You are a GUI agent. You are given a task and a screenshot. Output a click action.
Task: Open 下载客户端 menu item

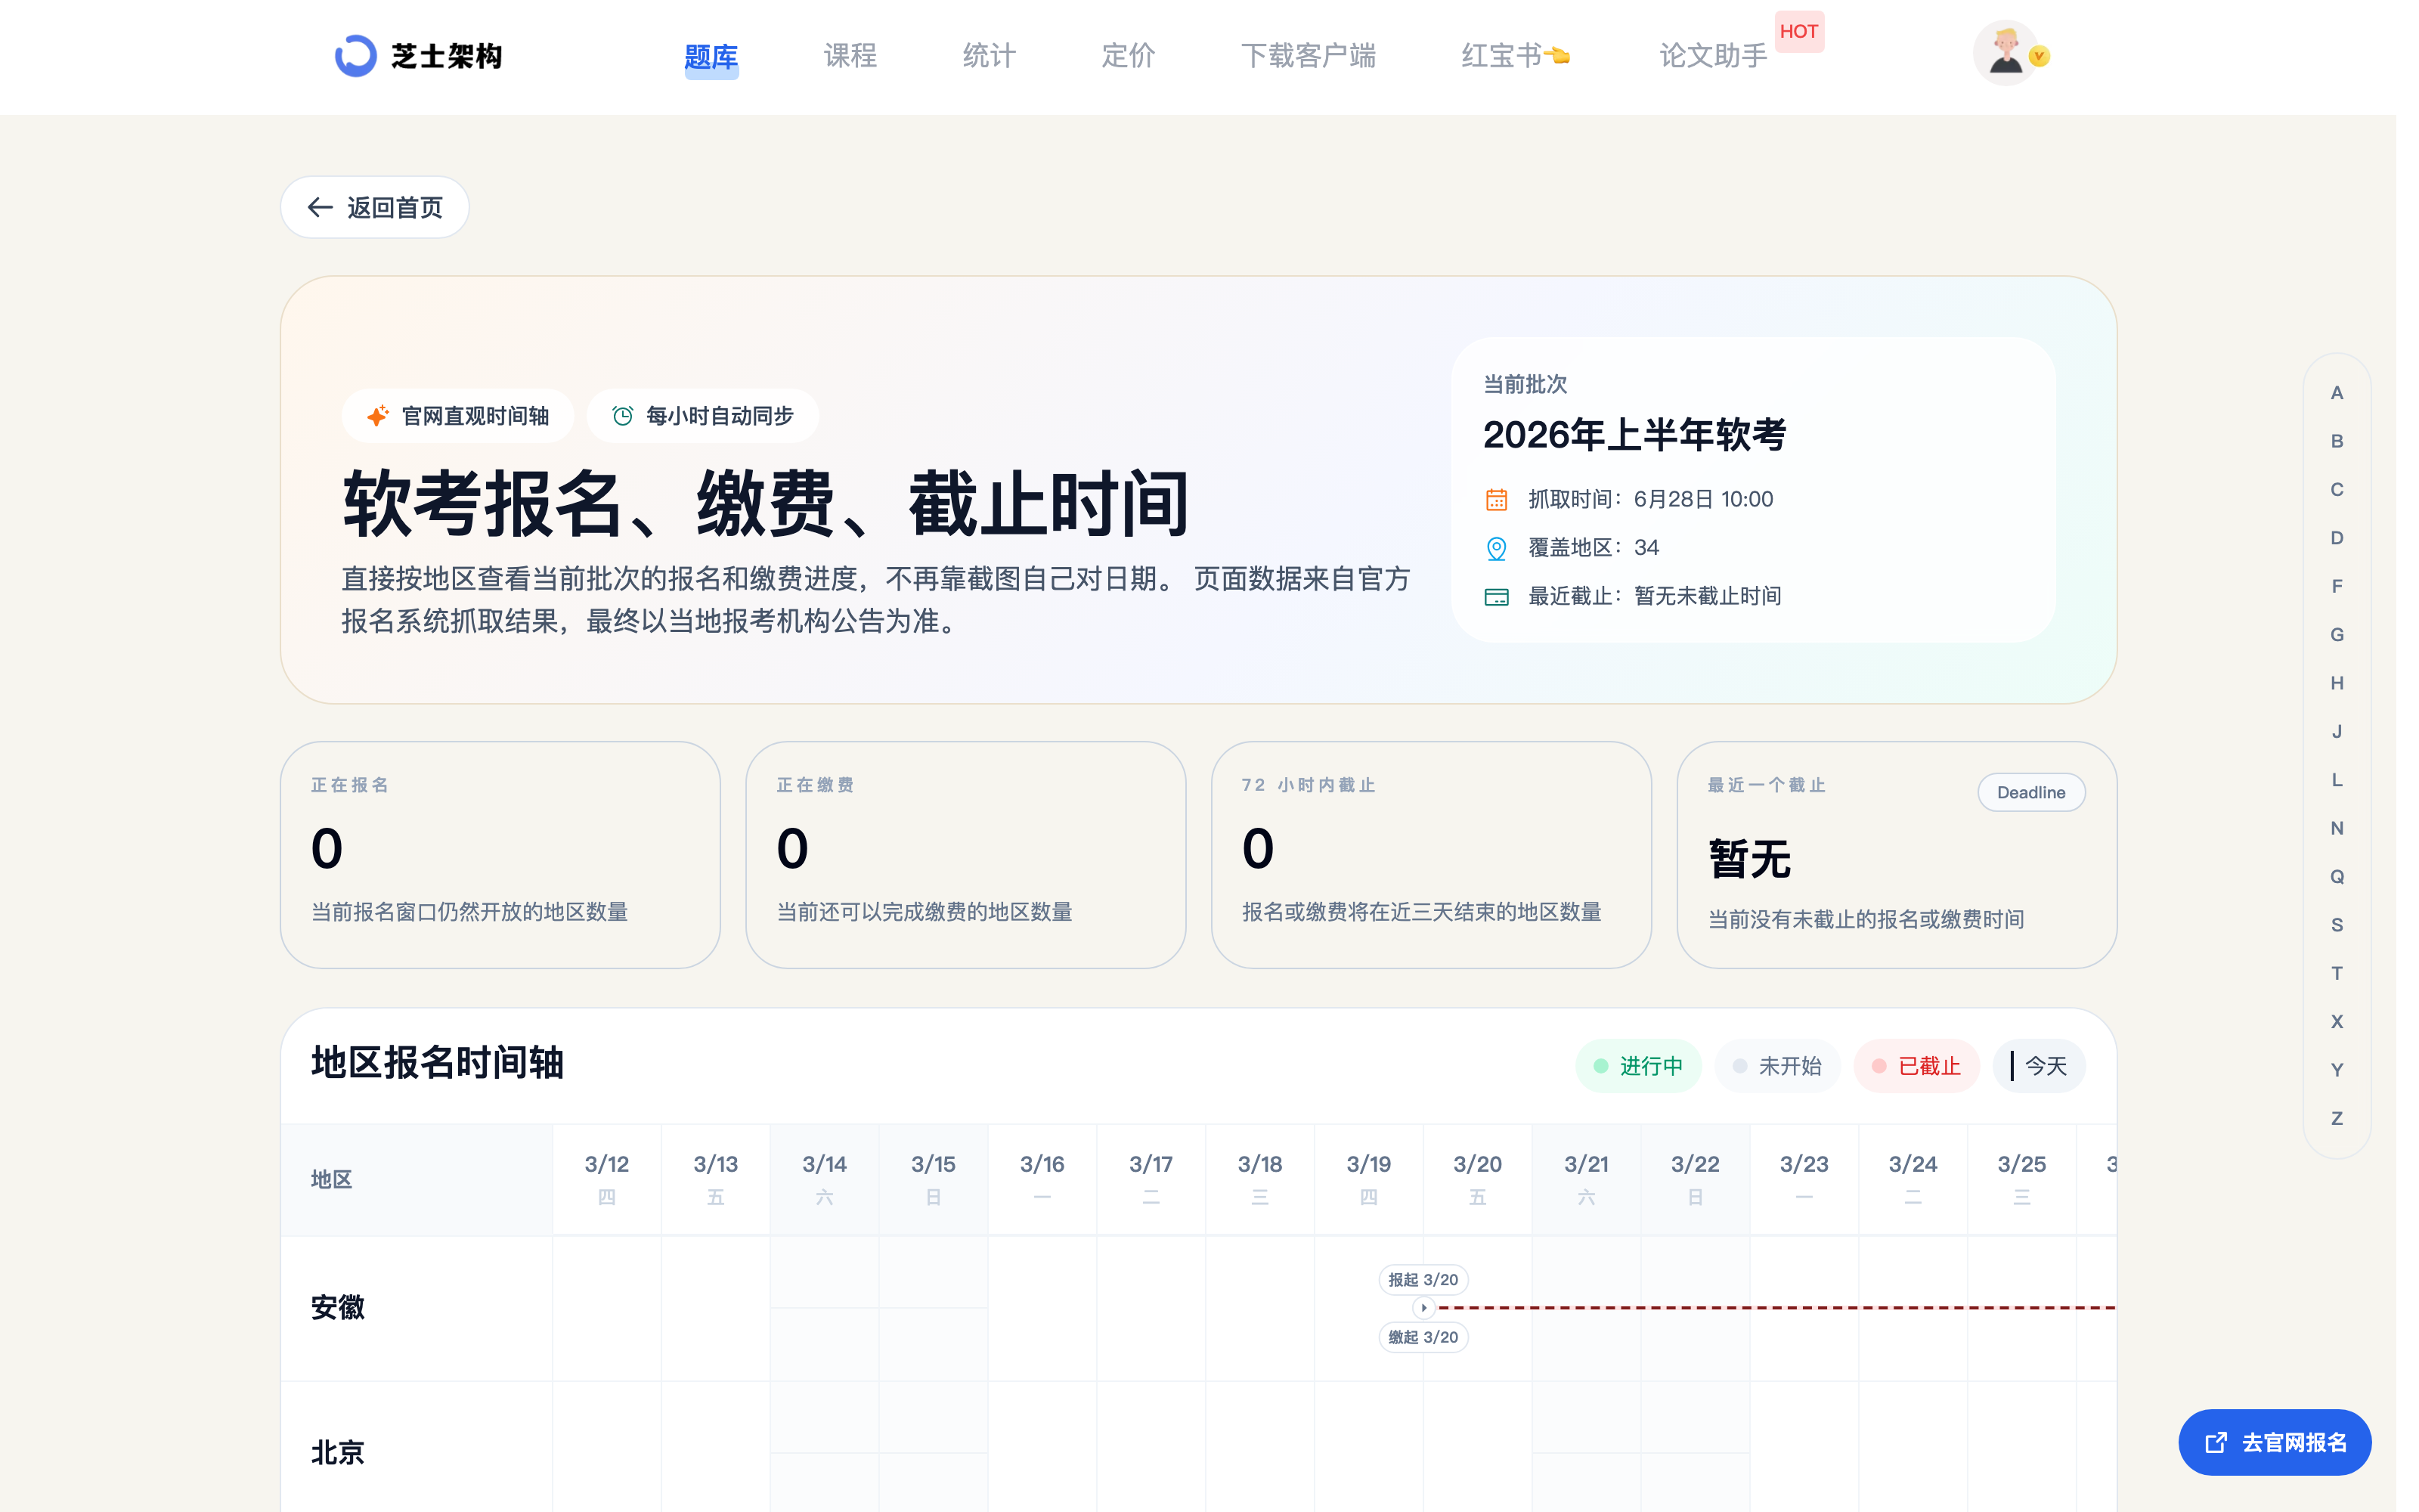coord(1308,56)
